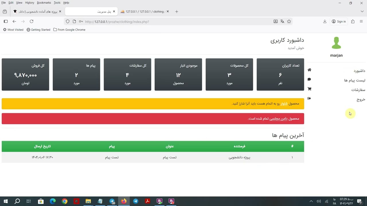Open the From Google Chrome bookmarks folder
Image resolution: width=367 pixels, height=206 pixels.
(x=69, y=30)
